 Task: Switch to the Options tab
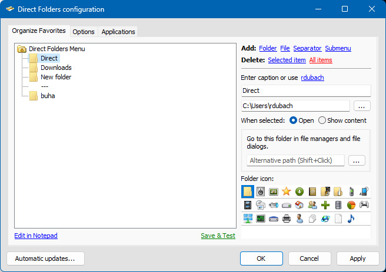point(84,32)
